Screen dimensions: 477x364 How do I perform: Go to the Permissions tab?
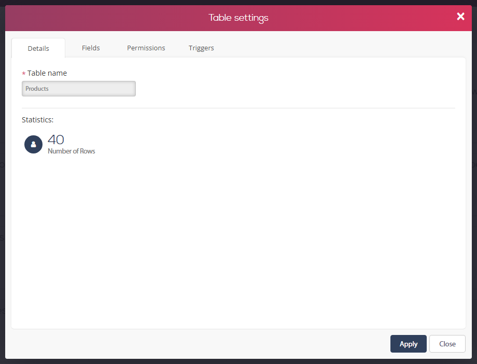[x=146, y=48]
